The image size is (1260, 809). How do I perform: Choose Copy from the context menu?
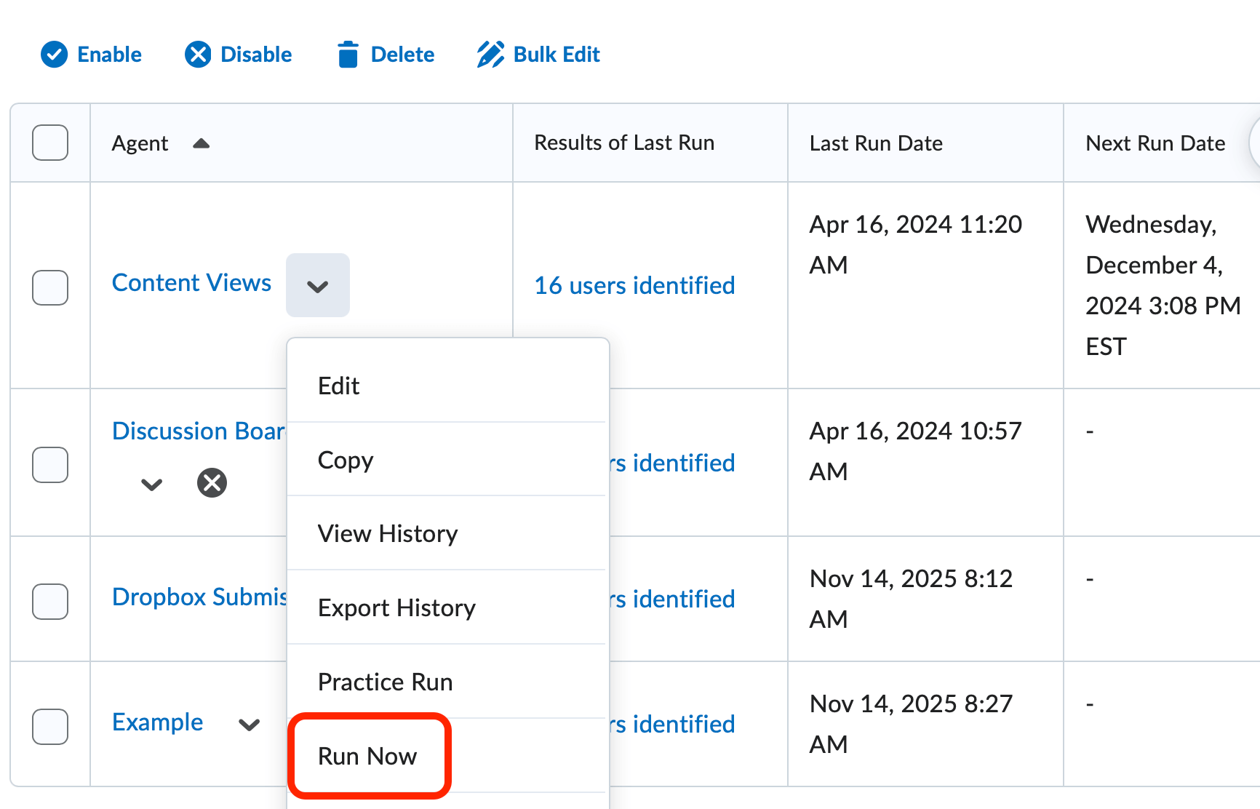346,460
